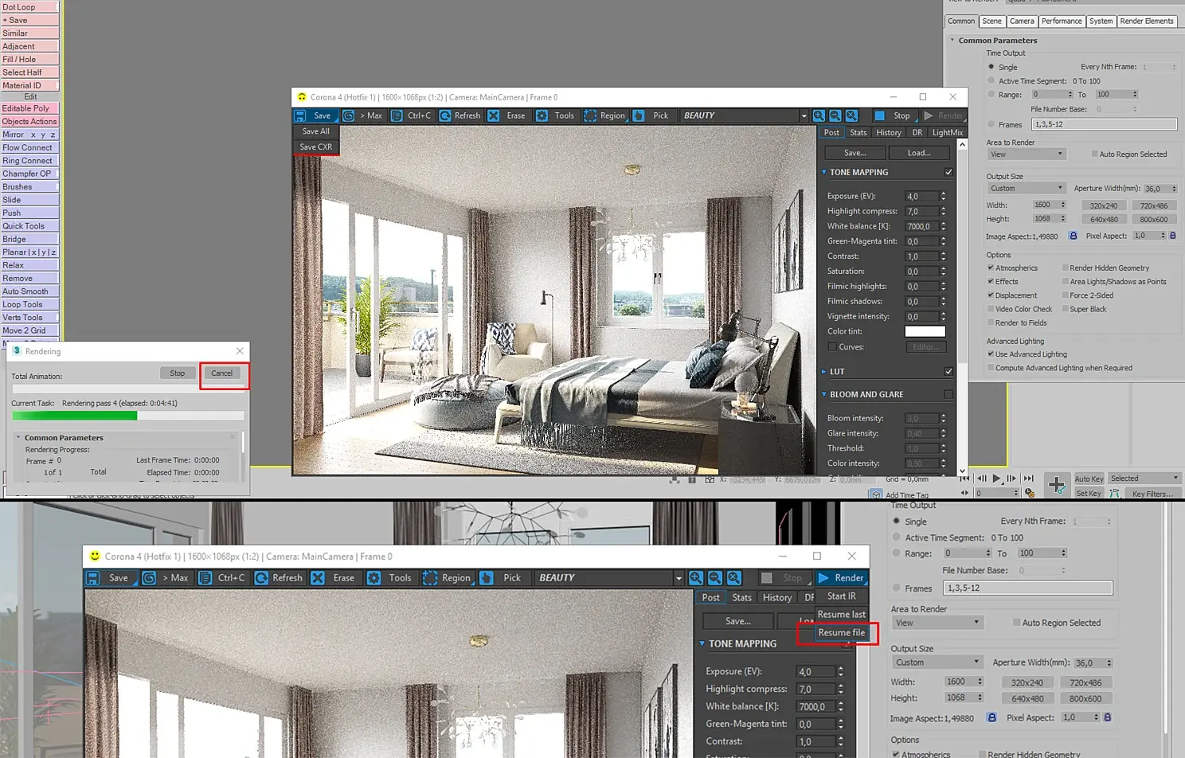Image resolution: width=1185 pixels, height=758 pixels.
Task: Click the Stop icon in the upper Corona toolbar
Action: [x=879, y=115]
